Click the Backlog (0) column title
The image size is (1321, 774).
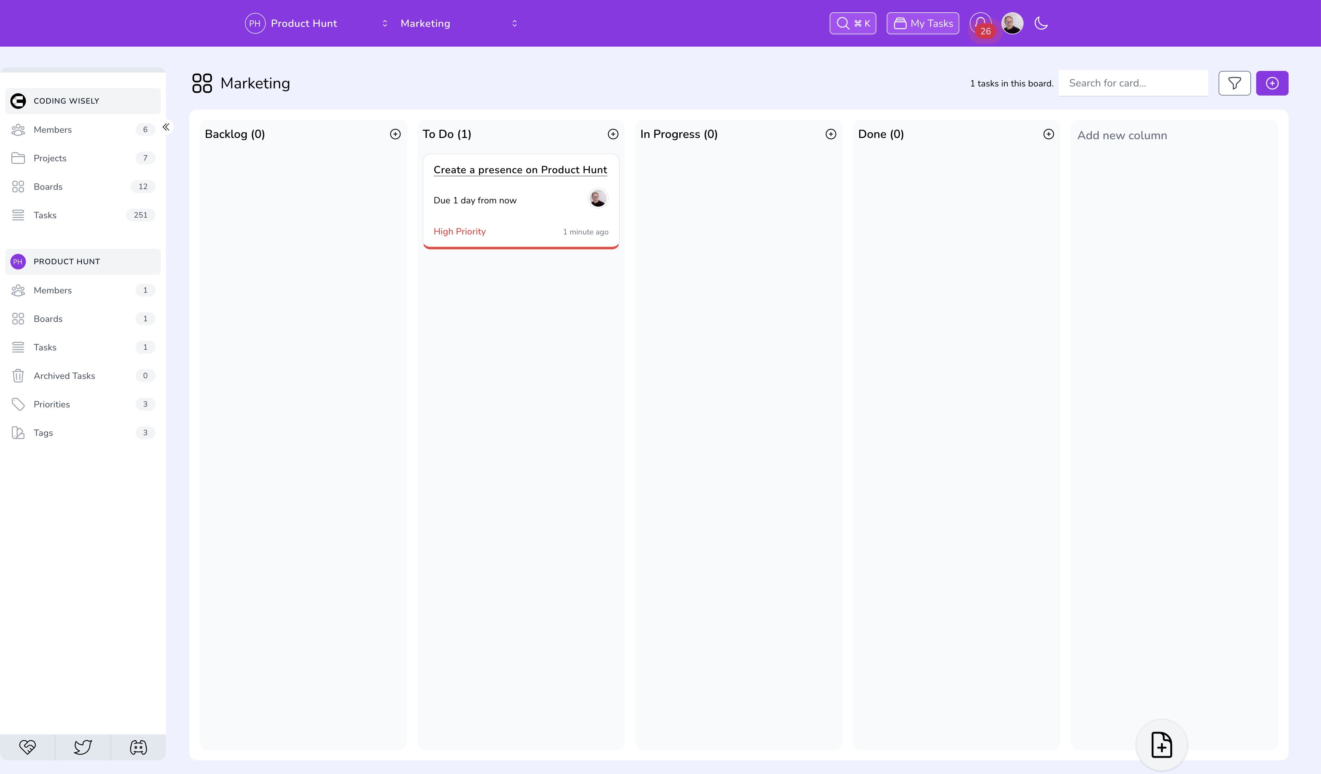click(235, 135)
